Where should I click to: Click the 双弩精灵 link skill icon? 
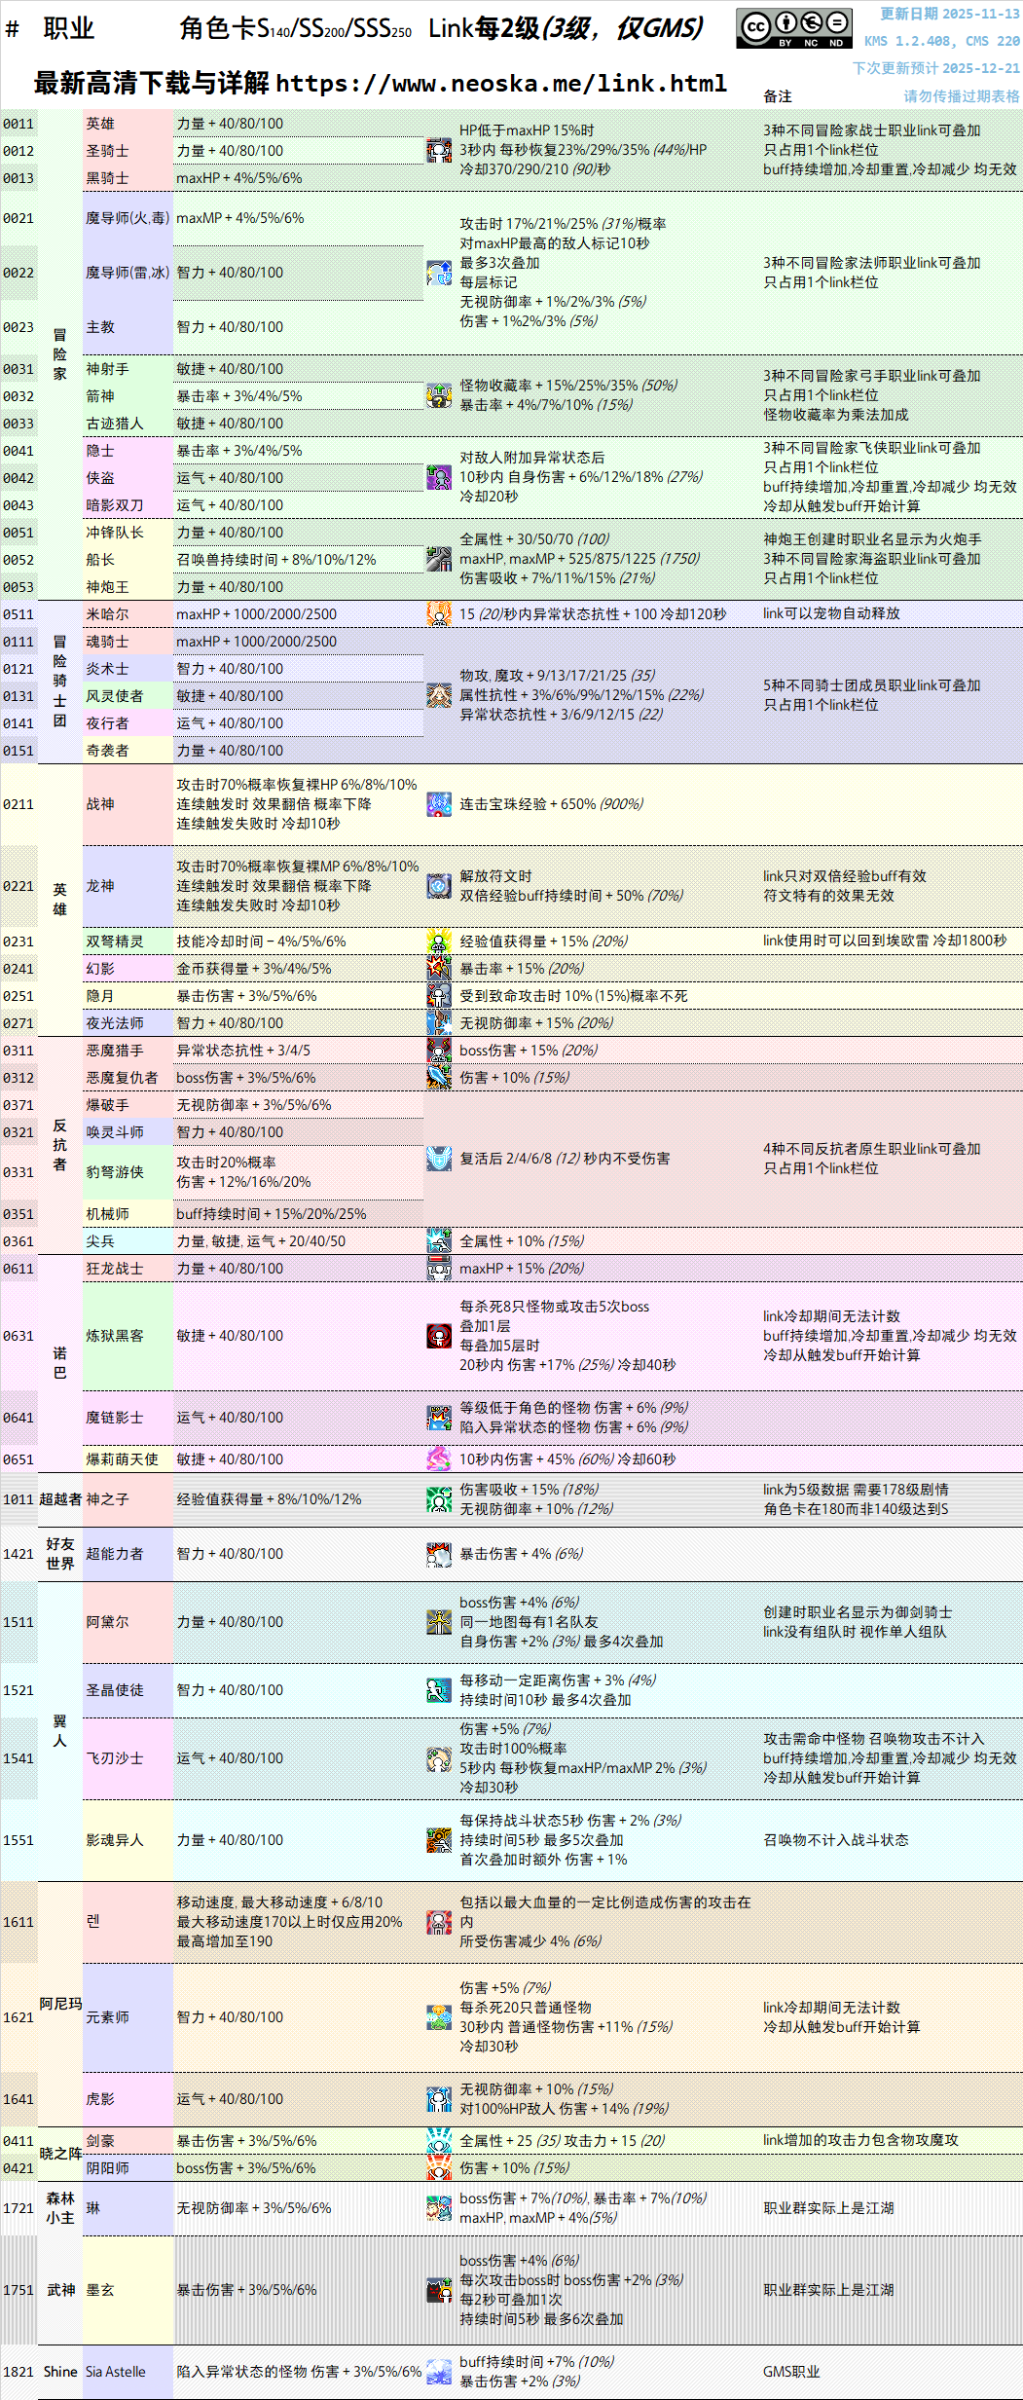pyautogui.click(x=439, y=942)
